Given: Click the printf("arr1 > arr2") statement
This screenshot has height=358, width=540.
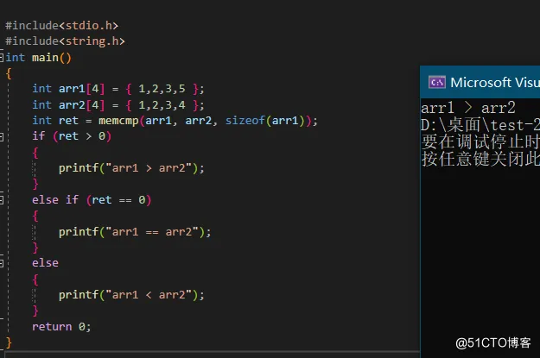Looking at the screenshot, I should [131, 168].
